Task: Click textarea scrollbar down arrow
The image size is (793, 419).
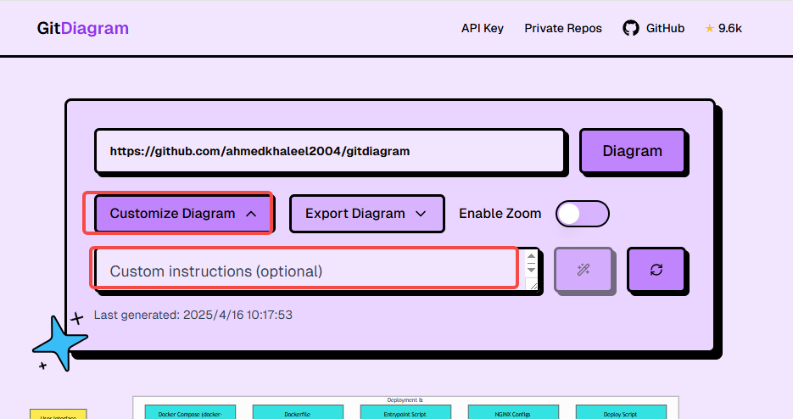Action: tap(531, 270)
